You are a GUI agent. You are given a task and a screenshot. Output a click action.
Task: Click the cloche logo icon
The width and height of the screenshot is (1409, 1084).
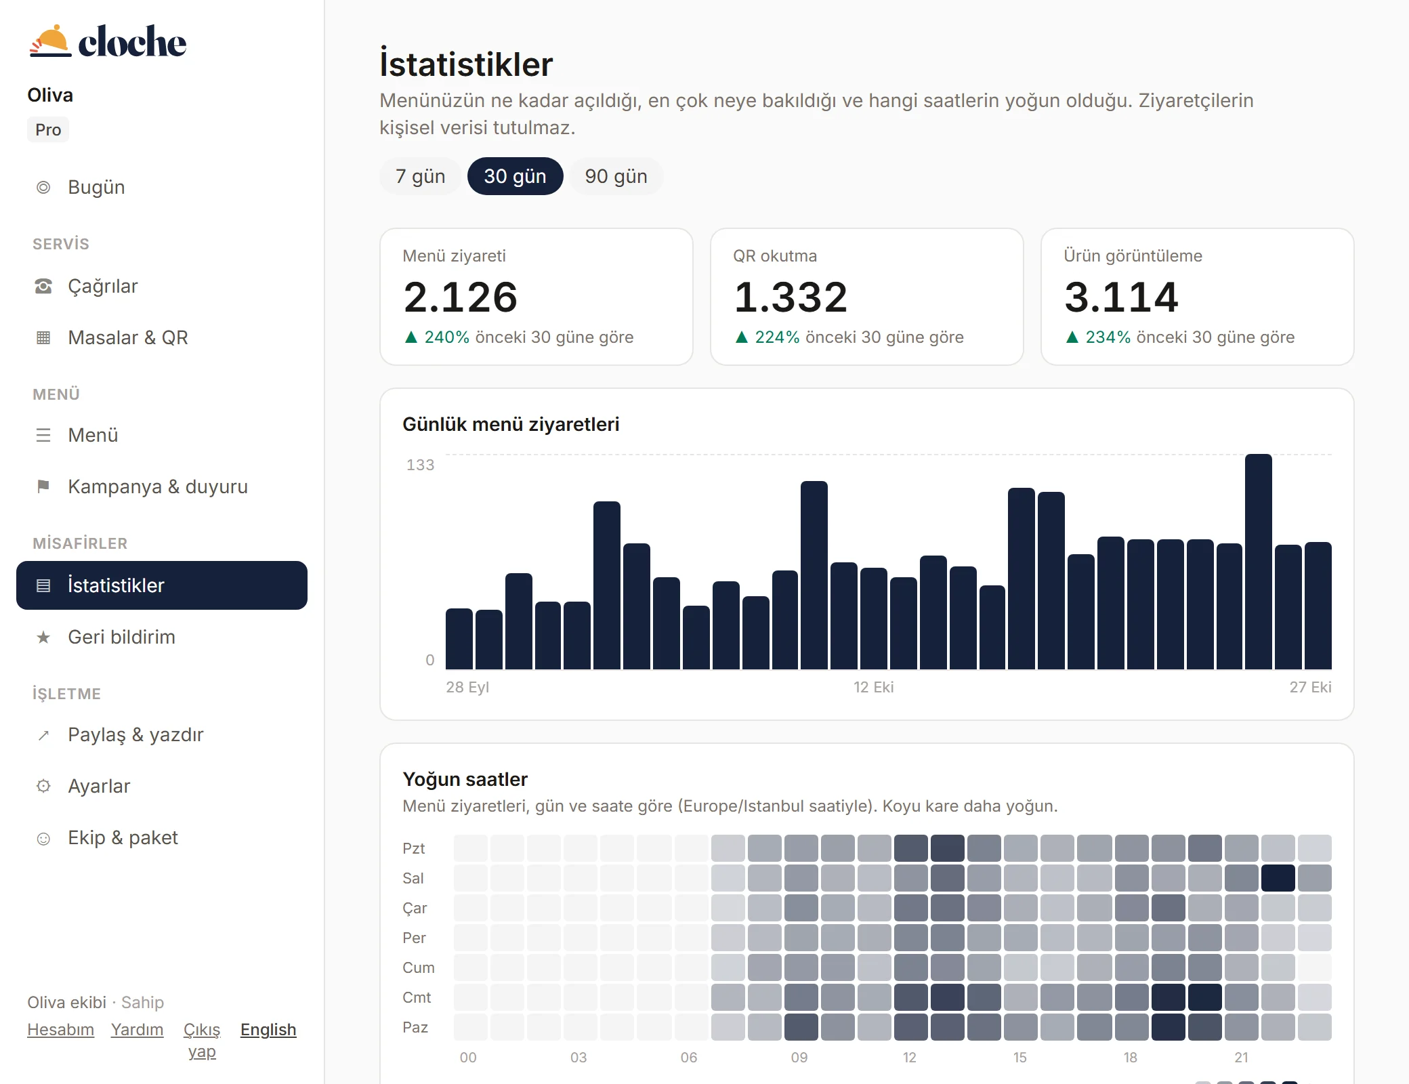50,41
